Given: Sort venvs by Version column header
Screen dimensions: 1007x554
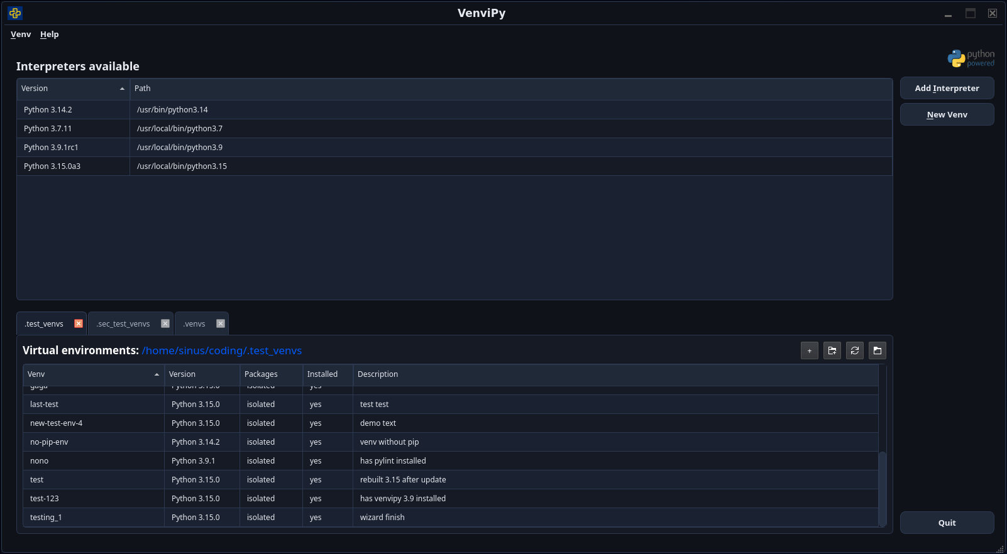Looking at the screenshot, I should click(x=202, y=374).
